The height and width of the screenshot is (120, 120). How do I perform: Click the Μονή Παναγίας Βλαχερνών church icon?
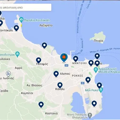tap(90, 115)
